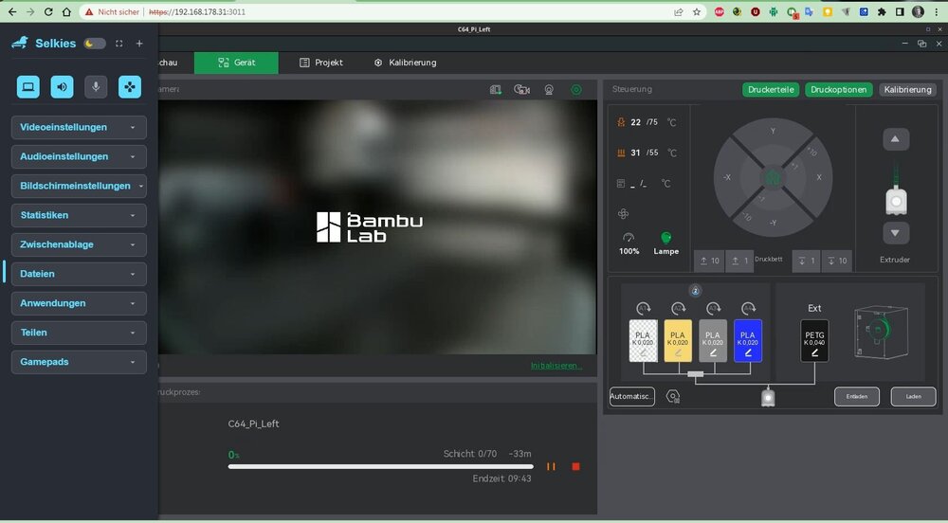The height and width of the screenshot is (523, 948).
Task: Pause the print job
Action: click(551, 467)
